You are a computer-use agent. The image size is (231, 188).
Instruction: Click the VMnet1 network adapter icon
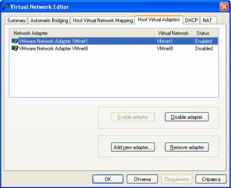coord(15,41)
